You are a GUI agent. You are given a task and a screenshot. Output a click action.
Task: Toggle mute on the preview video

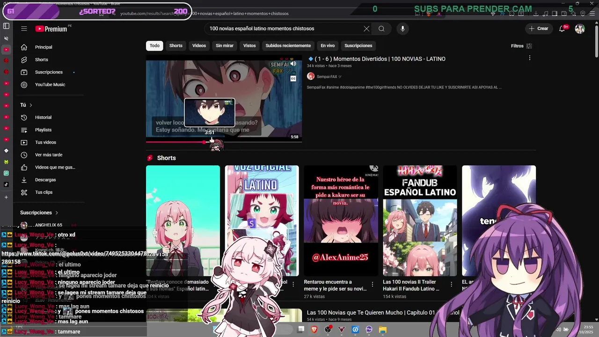pos(293,64)
